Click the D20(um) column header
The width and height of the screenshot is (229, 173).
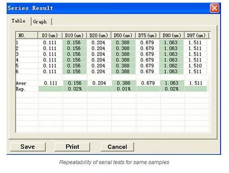(99, 35)
